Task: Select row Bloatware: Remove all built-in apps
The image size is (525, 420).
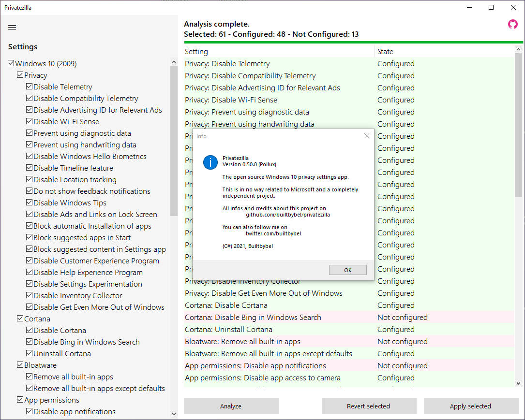Action: click(x=349, y=341)
